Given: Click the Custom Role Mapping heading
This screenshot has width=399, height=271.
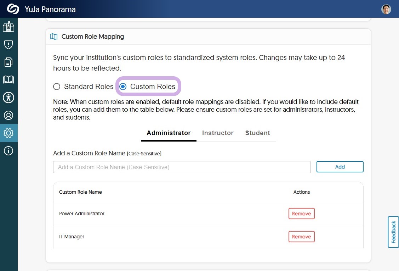Looking at the screenshot, I should [x=93, y=37].
